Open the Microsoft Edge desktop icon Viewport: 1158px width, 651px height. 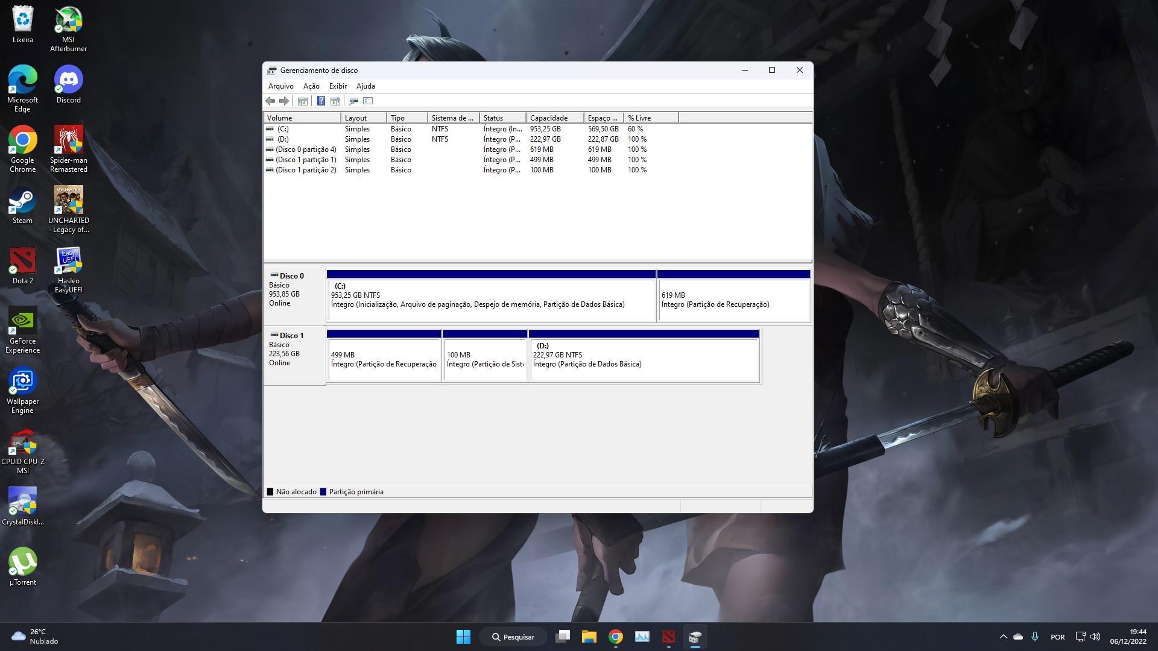coord(23,89)
